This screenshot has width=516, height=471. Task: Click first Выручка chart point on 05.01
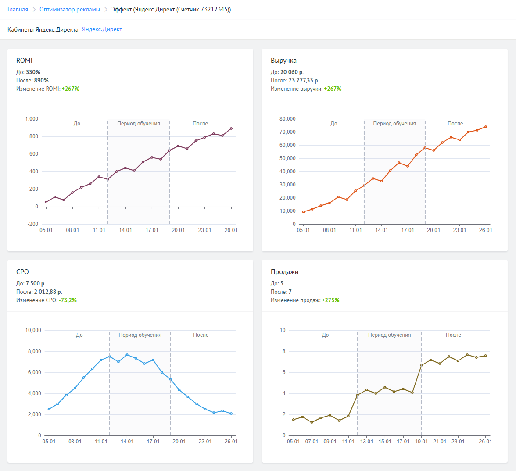[x=304, y=212]
